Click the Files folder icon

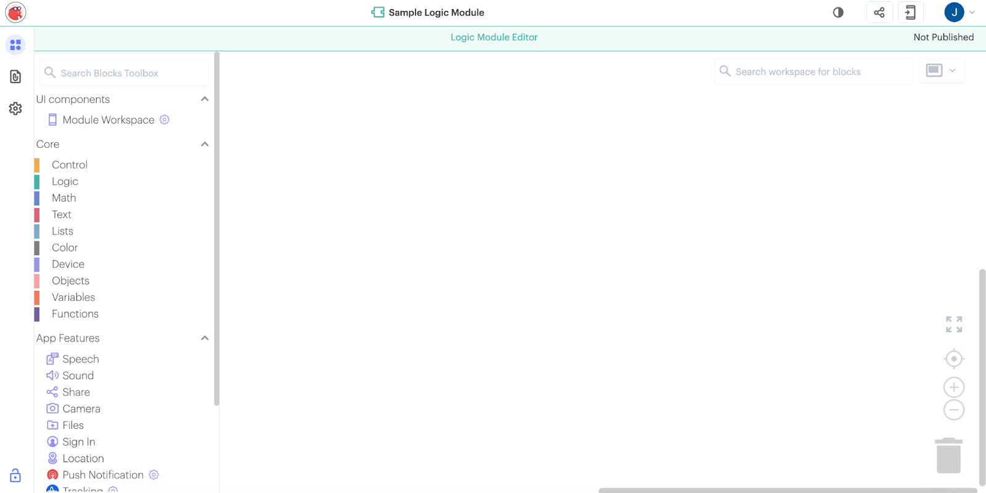click(x=52, y=425)
